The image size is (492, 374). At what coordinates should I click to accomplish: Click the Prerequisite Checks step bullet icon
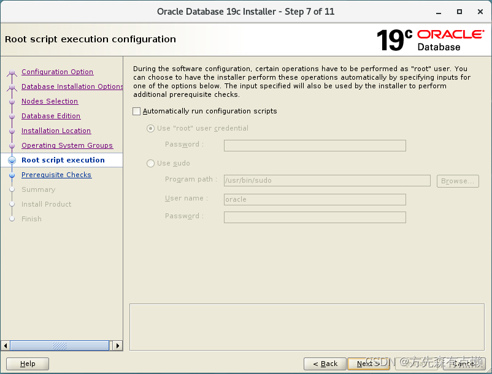coord(12,175)
